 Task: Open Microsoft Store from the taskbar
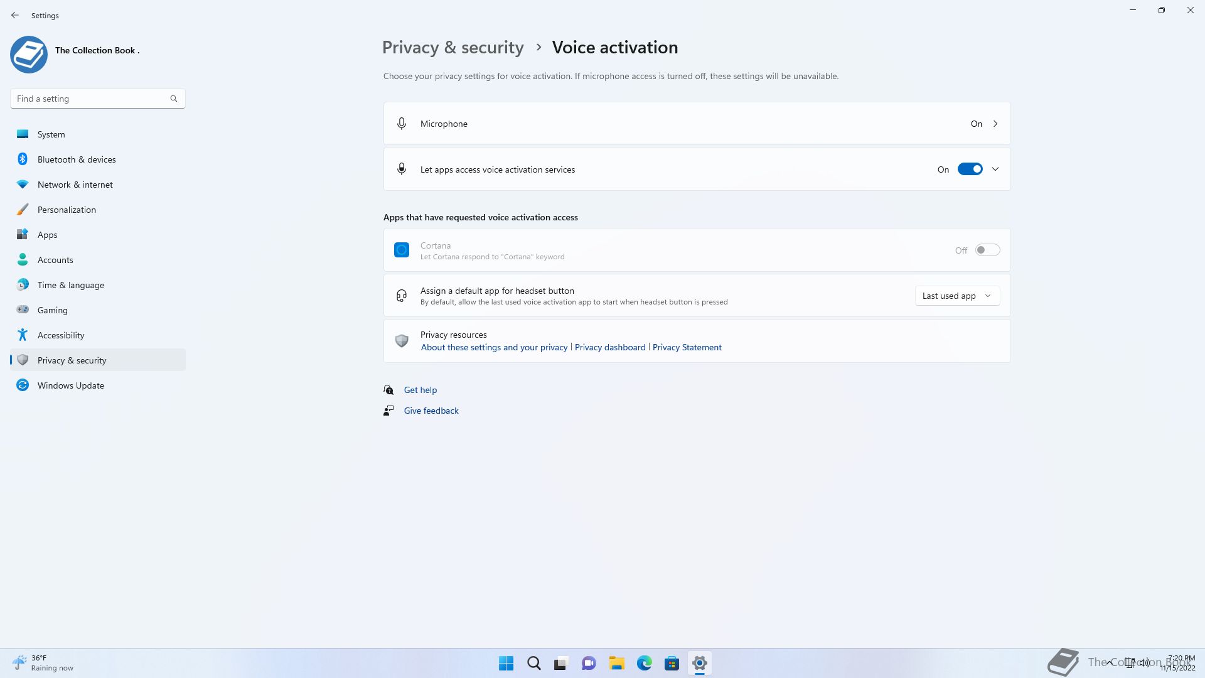coord(672,663)
